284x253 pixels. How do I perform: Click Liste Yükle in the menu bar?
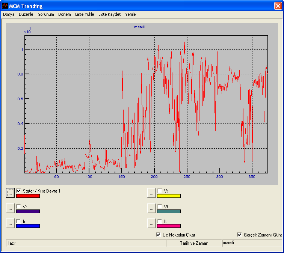point(85,14)
